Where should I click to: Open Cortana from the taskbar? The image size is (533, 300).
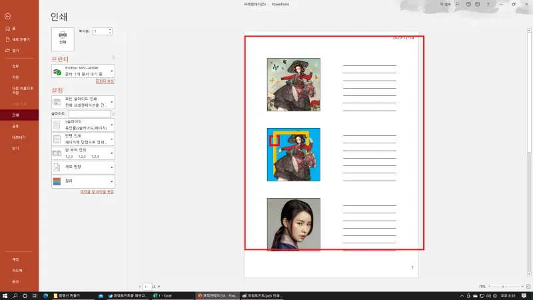click(x=25, y=296)
